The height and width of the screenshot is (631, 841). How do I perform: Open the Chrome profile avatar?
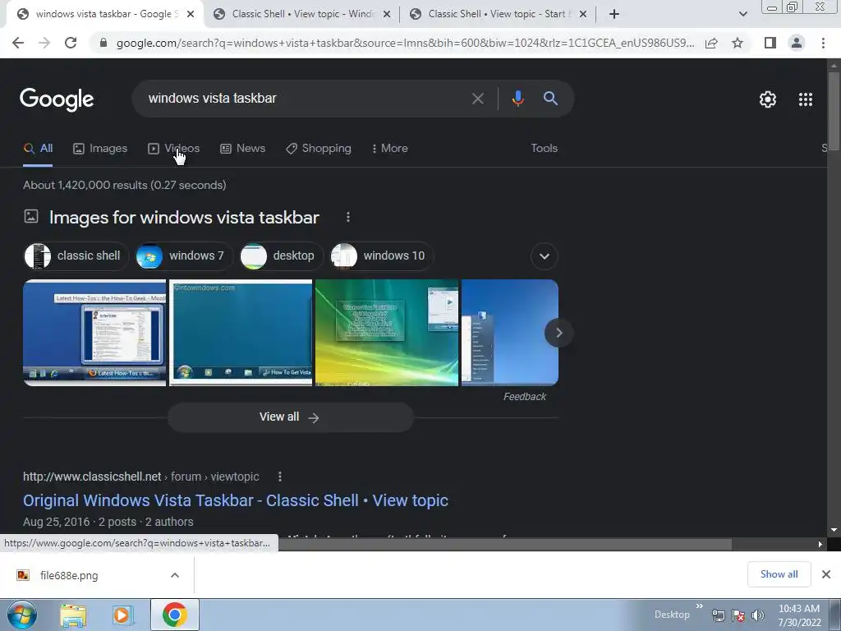797,43
